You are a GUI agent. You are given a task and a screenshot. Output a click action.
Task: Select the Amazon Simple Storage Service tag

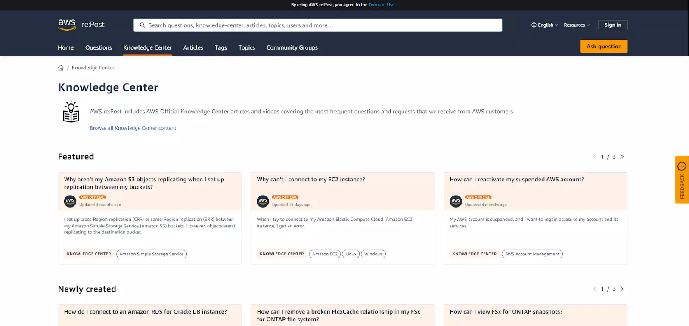[x=151, y=254]
